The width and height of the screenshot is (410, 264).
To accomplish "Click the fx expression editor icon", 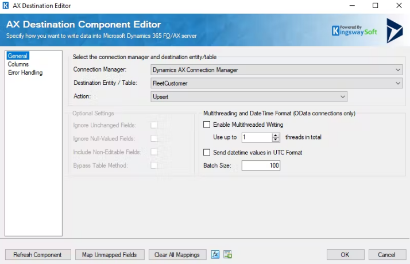I will pyautogui.click(x=215, y=255).
